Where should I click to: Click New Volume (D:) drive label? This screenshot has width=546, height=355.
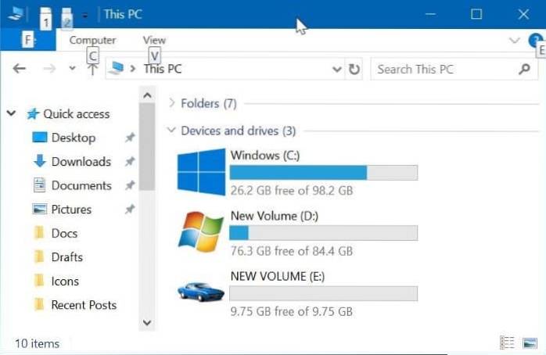pyautogui.click(x=275, y=216)
